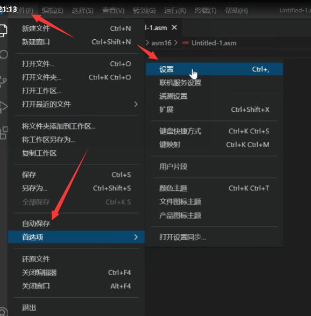This screenshot has height=316, width=311.
Task: Select 关闭窗口 menu entry
Action: click(76, 286)
